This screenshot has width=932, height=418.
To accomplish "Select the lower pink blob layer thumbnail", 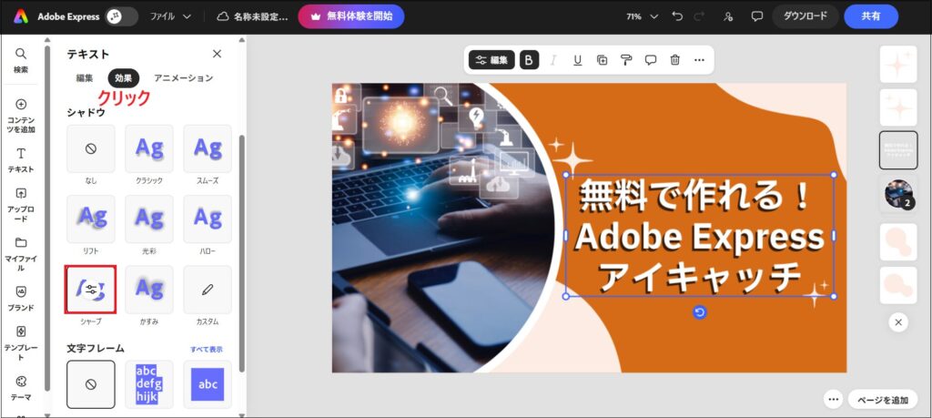I will [898, 285].
